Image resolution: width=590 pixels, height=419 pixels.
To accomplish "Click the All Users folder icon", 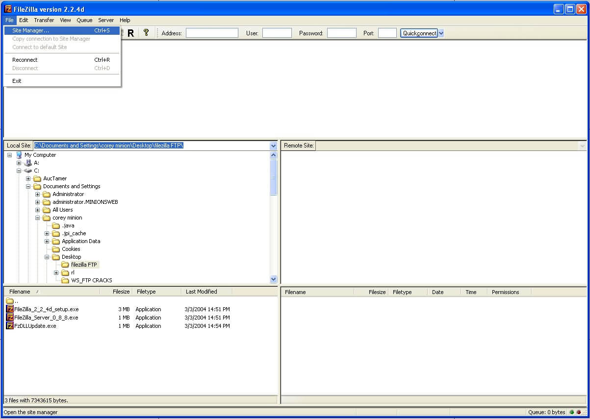I will click(47, 210).
